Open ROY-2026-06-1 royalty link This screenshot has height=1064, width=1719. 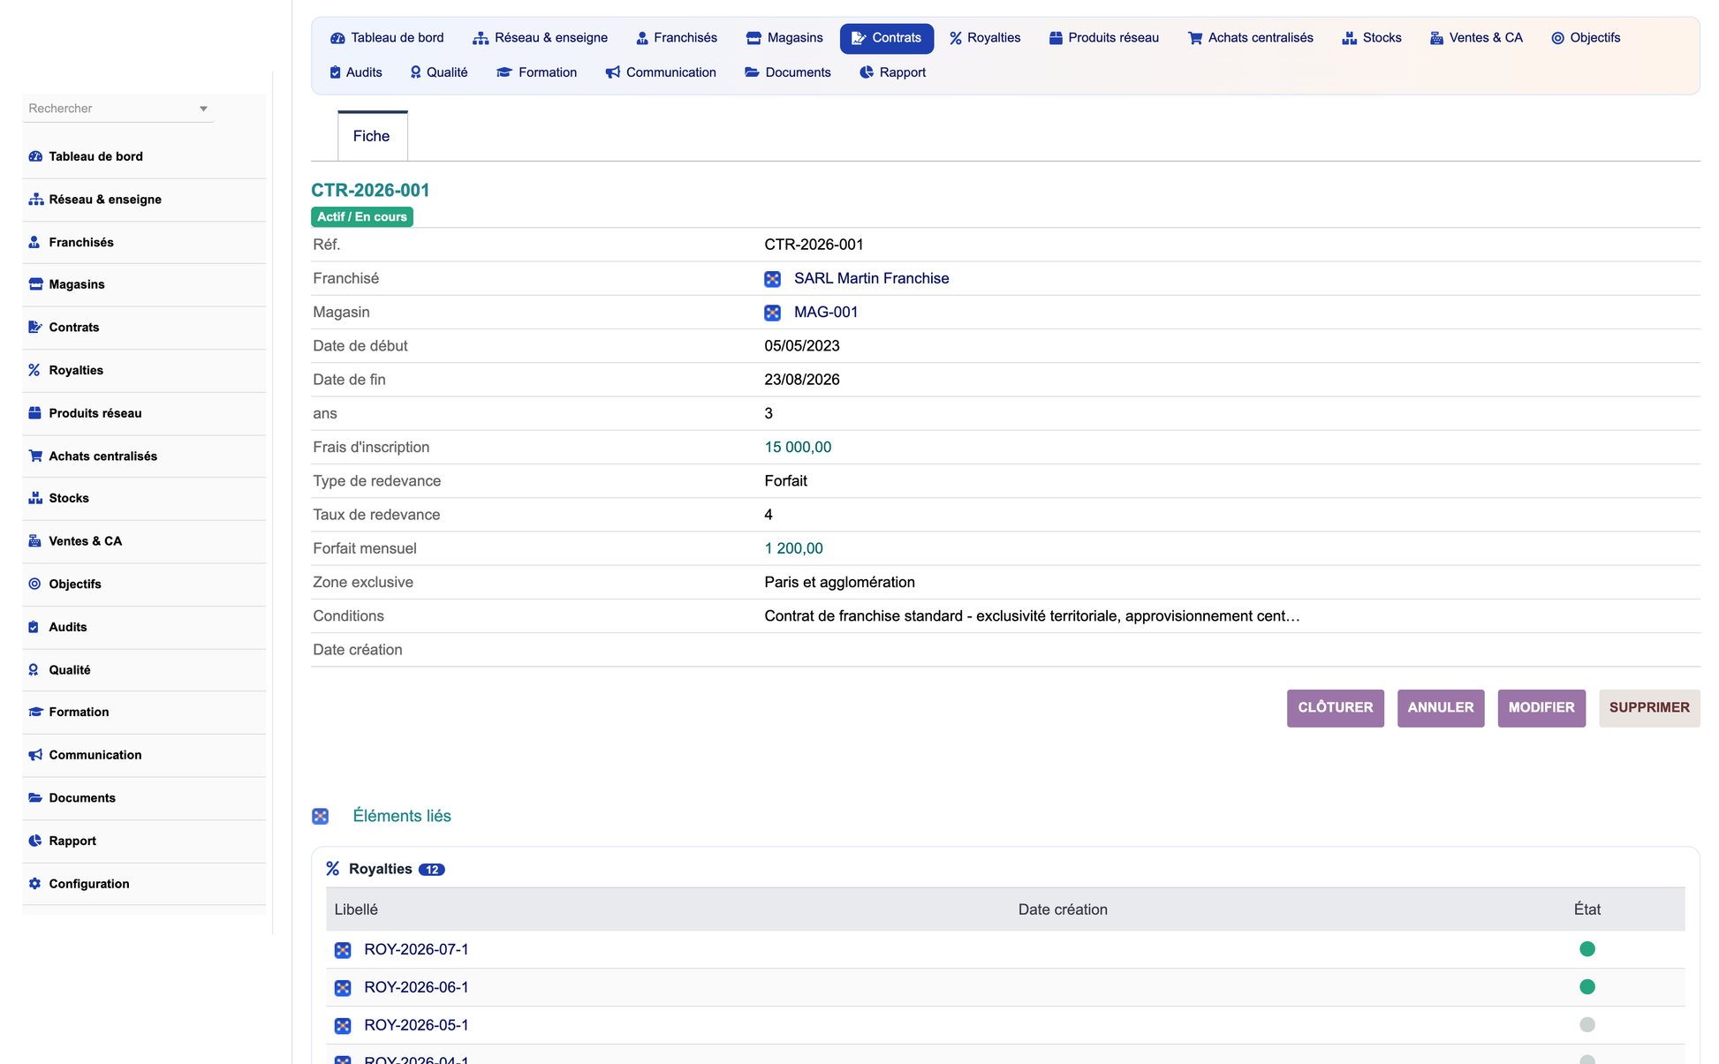click(416, 987)
